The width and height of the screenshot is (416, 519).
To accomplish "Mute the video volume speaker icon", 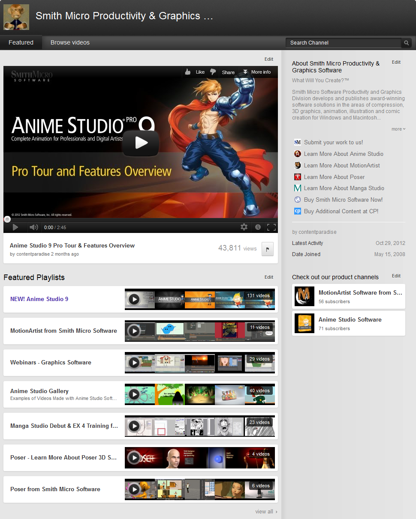I will click(33, 227).
